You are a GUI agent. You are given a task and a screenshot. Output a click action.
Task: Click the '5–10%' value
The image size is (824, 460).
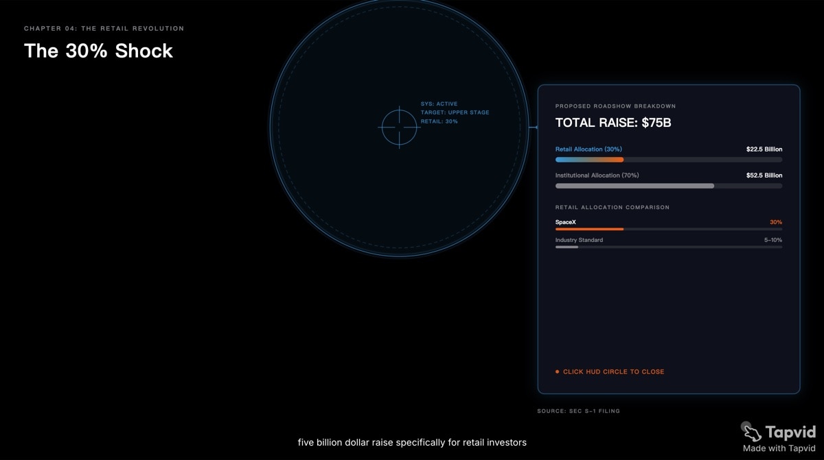click(773, 240)
